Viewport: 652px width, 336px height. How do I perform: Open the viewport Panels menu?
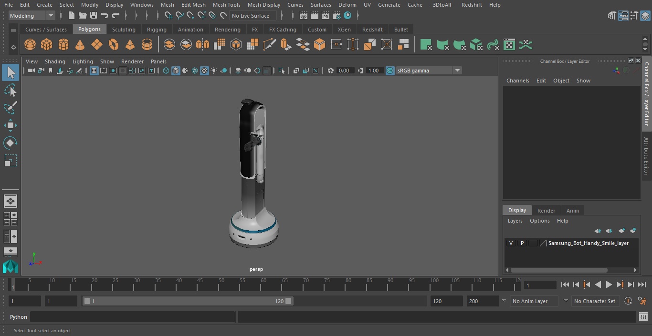[x=158, y=61]
